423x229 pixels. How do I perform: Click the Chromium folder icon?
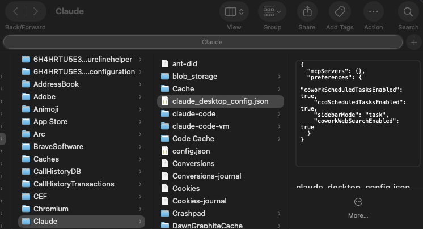(26, 209)
